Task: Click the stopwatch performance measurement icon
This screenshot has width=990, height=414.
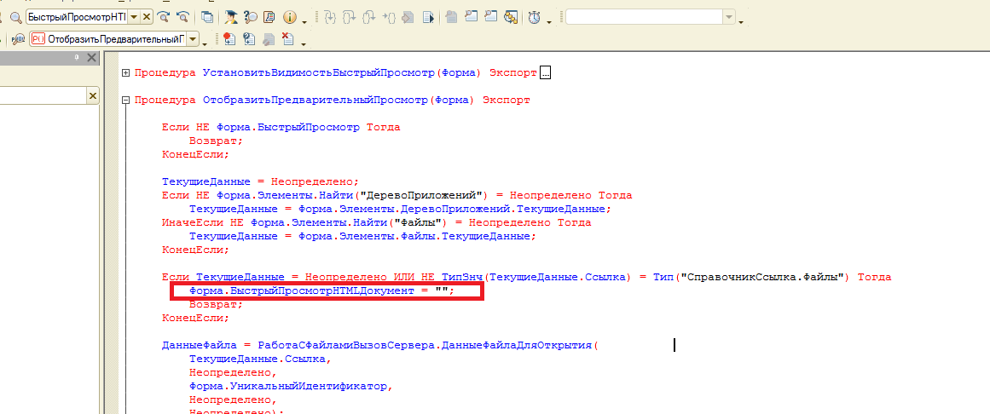Action: [534, 17]
